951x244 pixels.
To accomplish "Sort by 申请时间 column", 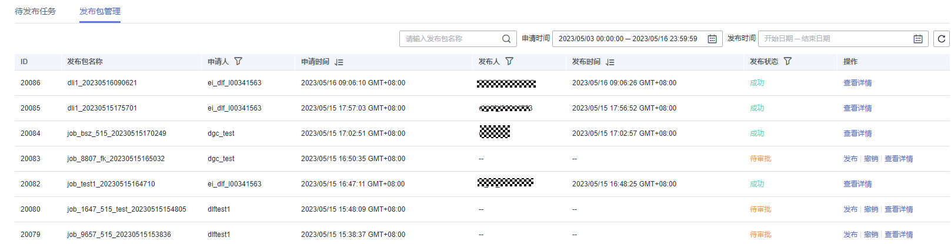I will [x=339, y=62].
